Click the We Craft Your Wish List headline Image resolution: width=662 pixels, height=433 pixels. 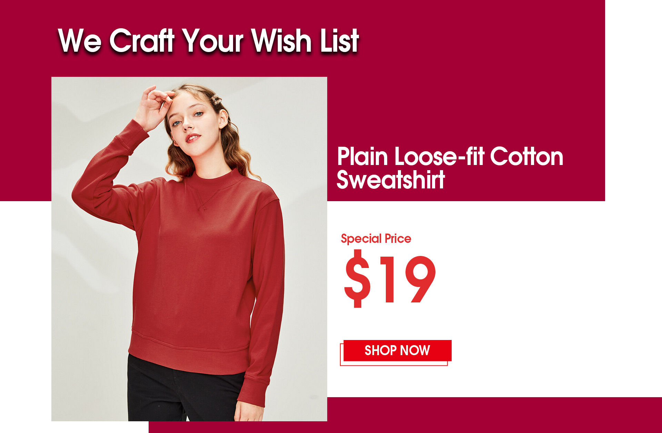coord(208,40)
